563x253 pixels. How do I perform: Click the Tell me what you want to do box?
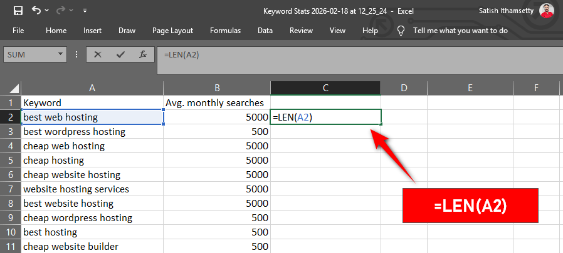(460, 31)
